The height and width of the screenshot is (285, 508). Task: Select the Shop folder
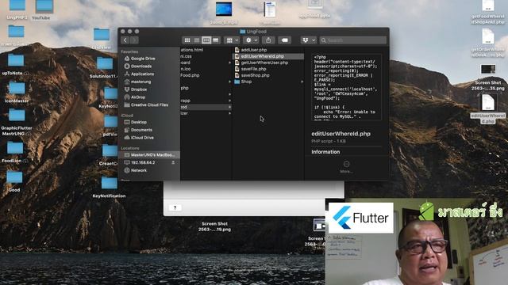(x=246, y=82)
